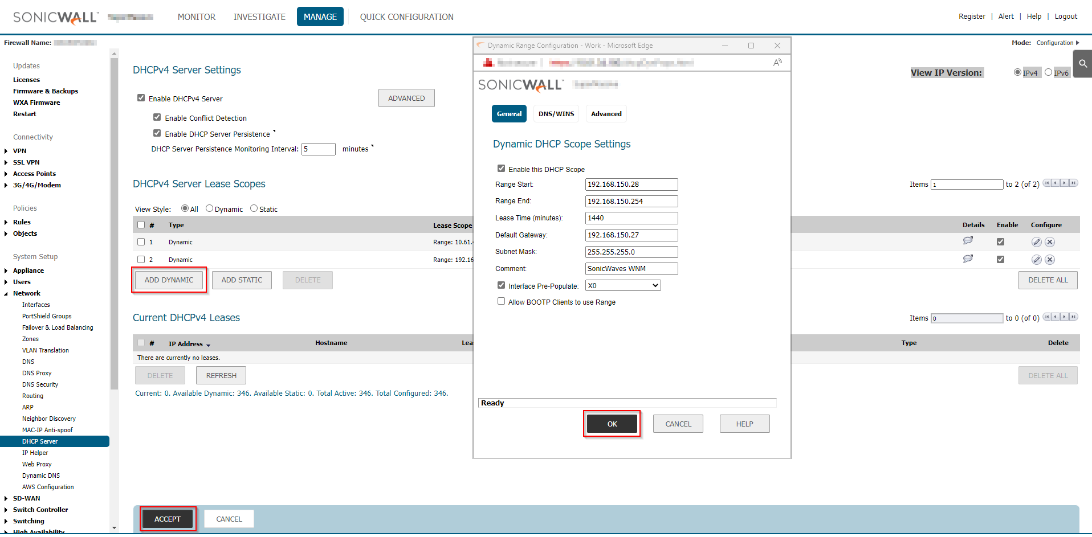Click the Range Start input field

[x=631, y=185]
